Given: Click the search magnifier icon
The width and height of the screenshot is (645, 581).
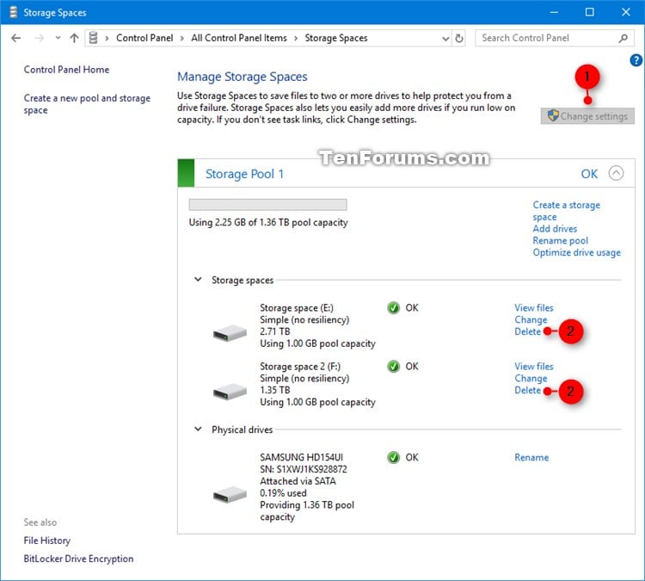Looking at the screenshot, I should (x=623, y=38).
